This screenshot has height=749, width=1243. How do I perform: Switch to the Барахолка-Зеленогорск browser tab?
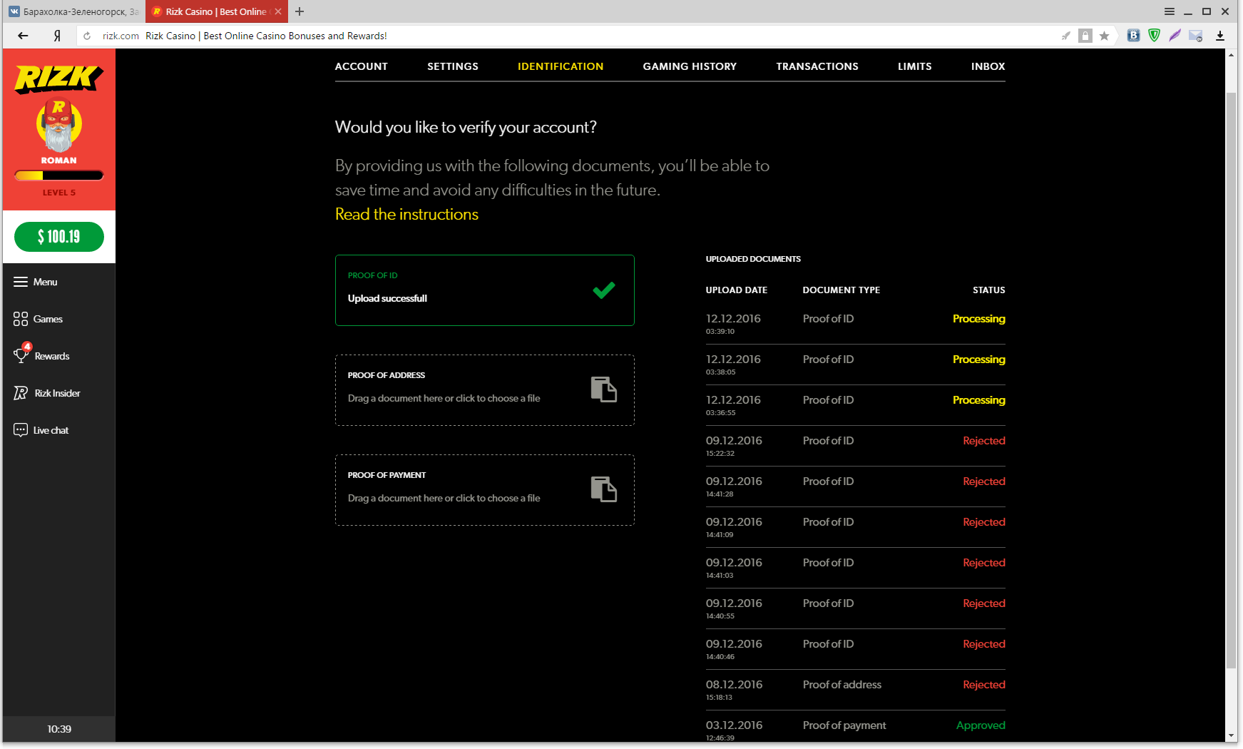coord(74,11)
